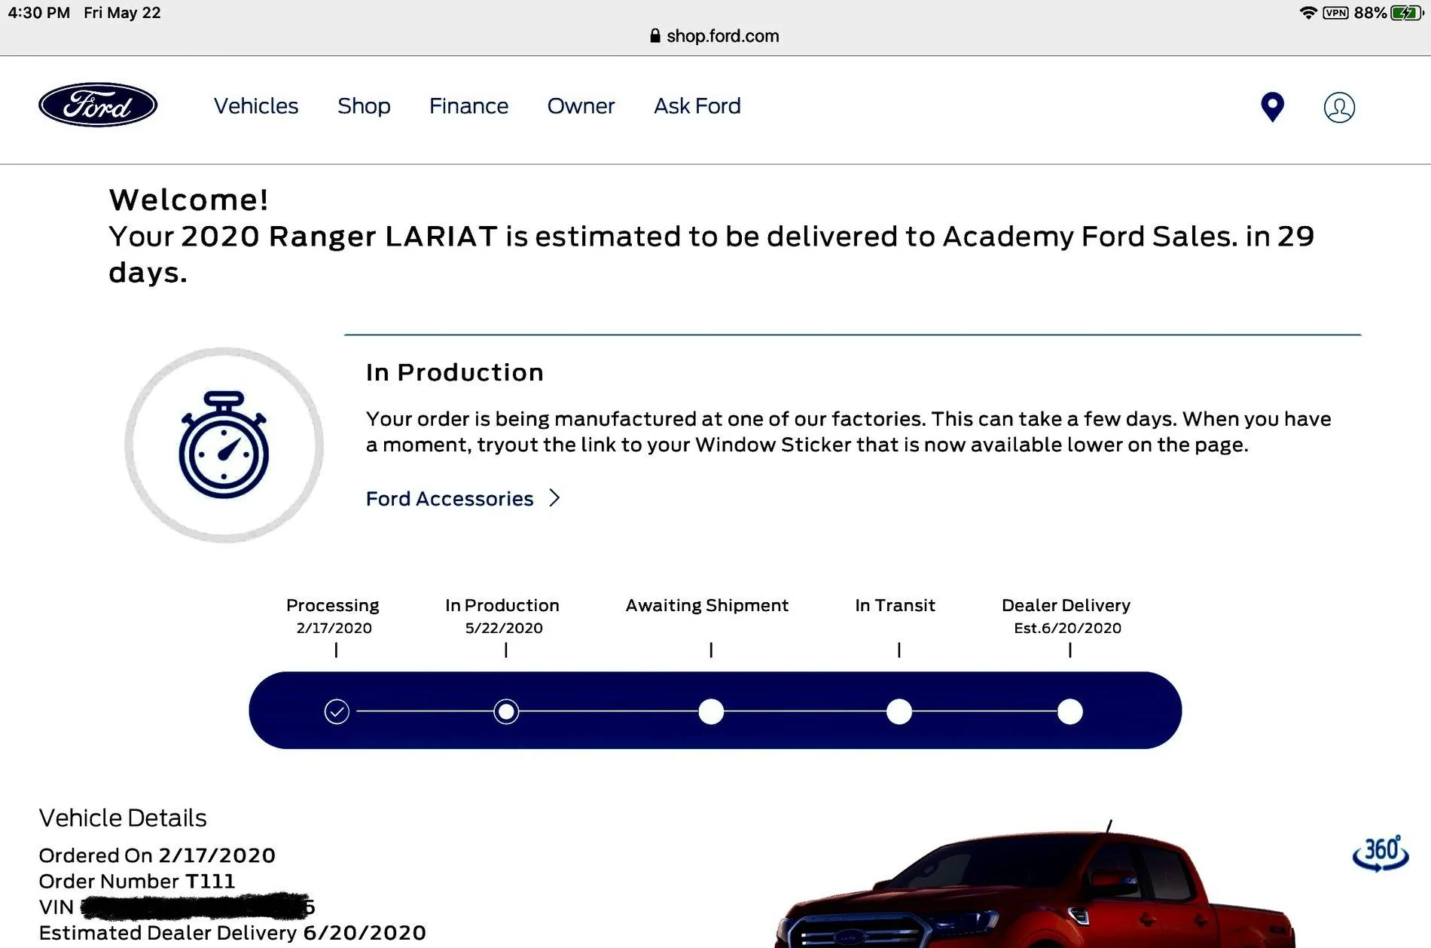Click the Welcome! heading
Screen dimensions: 1431x948
click(188, 200)
